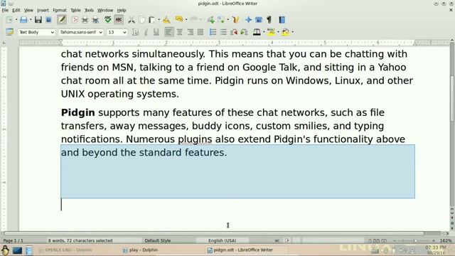Image resolution: width=455 pixels, height=256 pixels.
Task: Expand the Table grid dropdown arrow
Action: click(227, 20)
